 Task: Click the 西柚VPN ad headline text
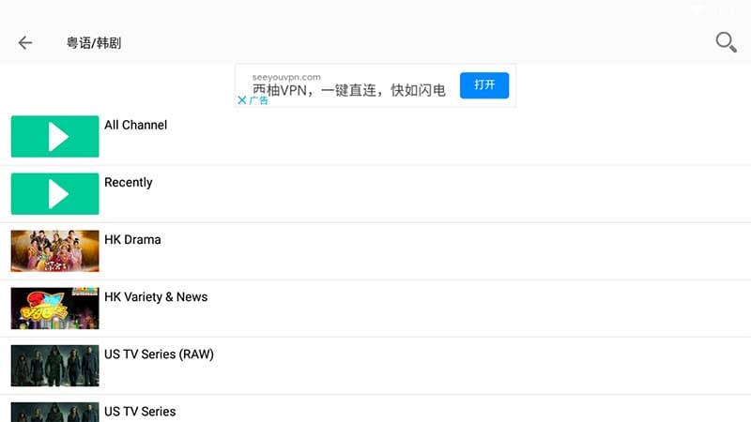pos(349,90)
